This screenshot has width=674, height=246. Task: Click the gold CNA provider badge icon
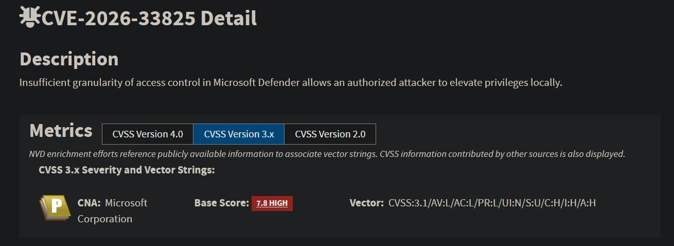coord(55,208)
